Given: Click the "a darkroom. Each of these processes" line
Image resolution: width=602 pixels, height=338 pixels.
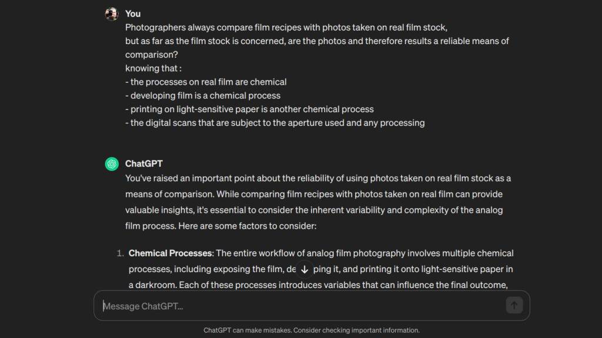Looking at the screenshot, I should tap(318, 285).
